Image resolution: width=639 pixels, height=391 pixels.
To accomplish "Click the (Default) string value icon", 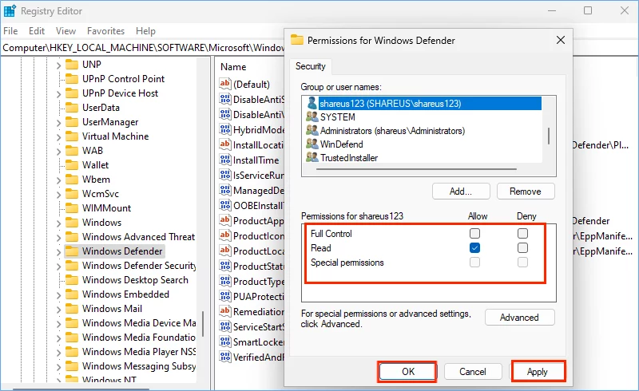I will pyautogui.click(x=225, y=84).
